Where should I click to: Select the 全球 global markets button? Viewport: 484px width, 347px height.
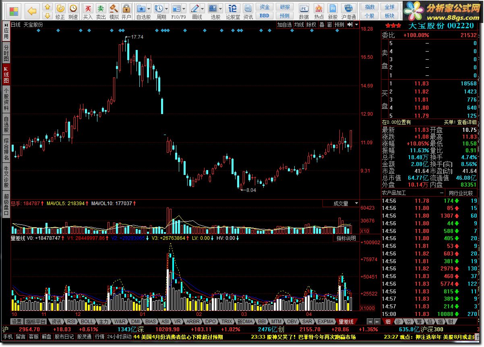389,7
